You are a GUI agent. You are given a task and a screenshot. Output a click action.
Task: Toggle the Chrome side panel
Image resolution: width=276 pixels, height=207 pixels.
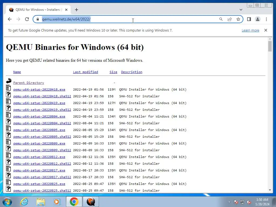tap(249, 19)
